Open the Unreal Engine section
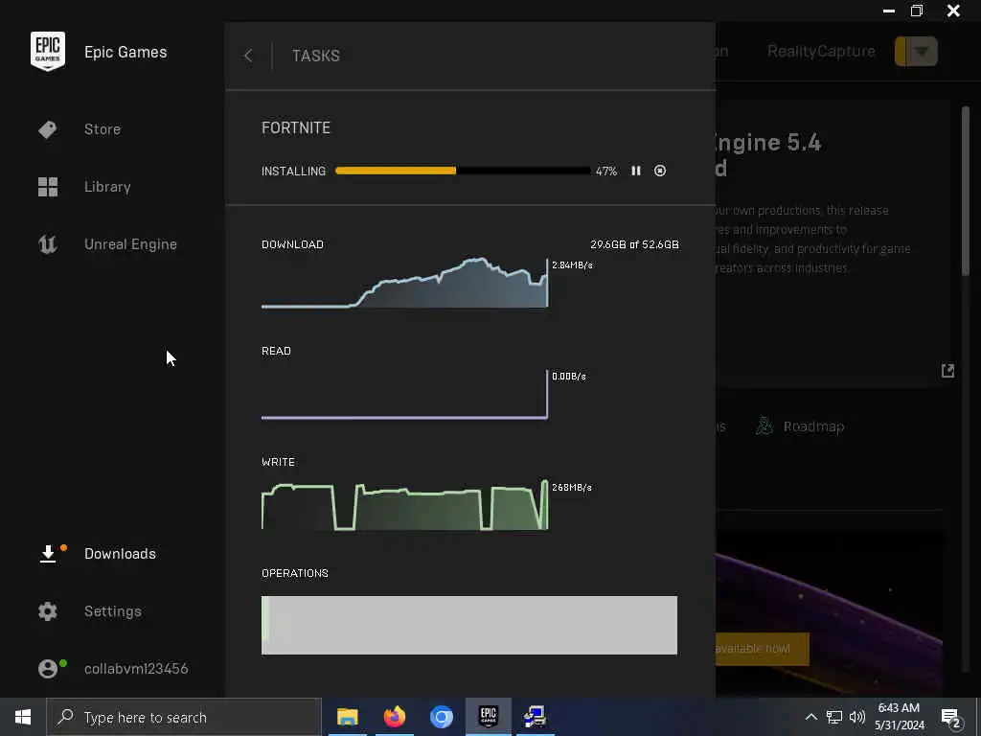The image size is (981, 736). tap(130, 244)
